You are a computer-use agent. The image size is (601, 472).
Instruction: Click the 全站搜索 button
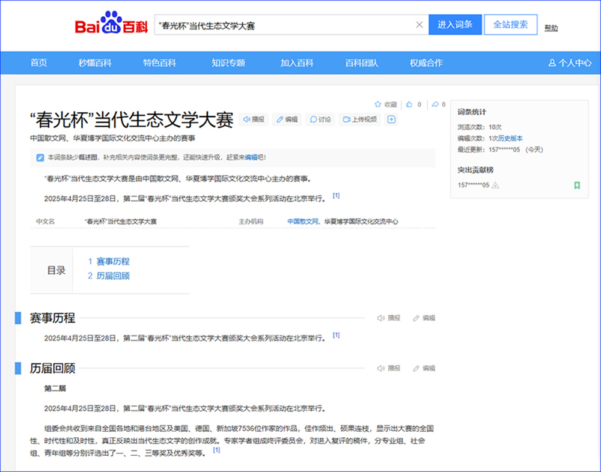pyautogui.click(x=510, y=25)
